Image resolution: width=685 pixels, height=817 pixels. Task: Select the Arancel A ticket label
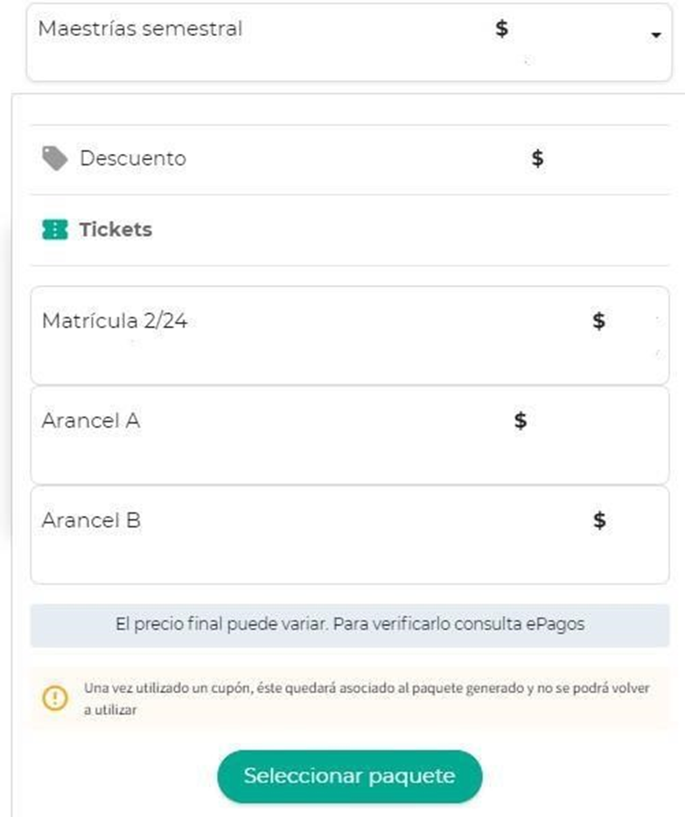[x=90, y=421]
